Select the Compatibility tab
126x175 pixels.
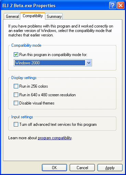point(33,16)
